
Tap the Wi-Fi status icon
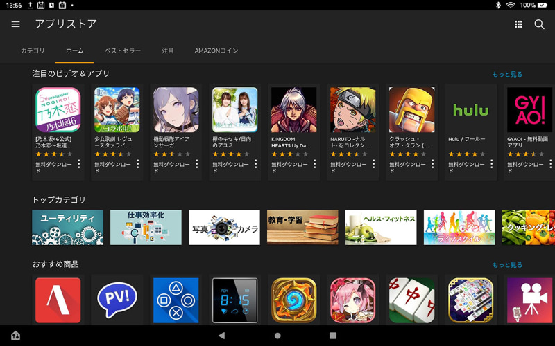point(510,5)
